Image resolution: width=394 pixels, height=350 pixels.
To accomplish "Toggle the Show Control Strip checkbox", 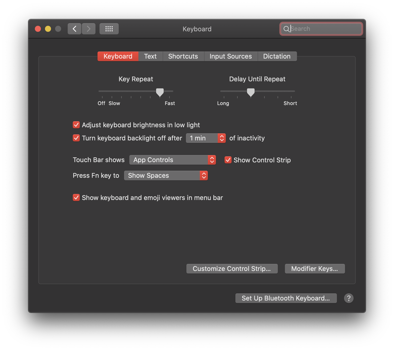I will (x=228, y=160).
